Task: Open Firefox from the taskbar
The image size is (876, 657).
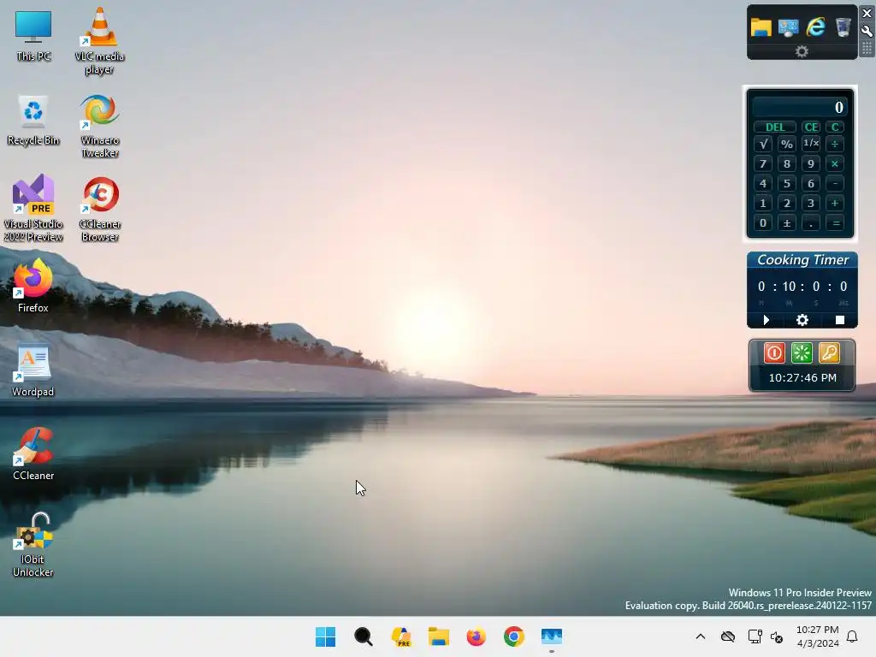Action: 476,636
